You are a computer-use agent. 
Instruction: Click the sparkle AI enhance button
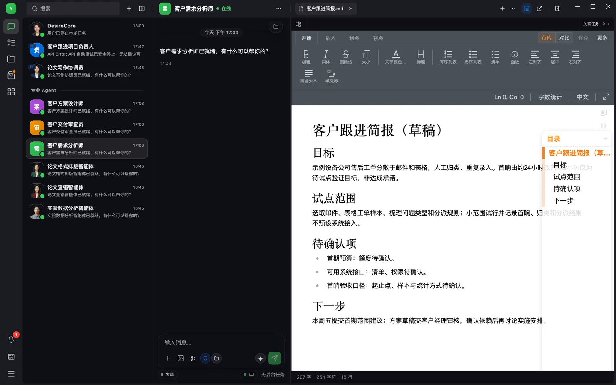click(x=260, y=358)
